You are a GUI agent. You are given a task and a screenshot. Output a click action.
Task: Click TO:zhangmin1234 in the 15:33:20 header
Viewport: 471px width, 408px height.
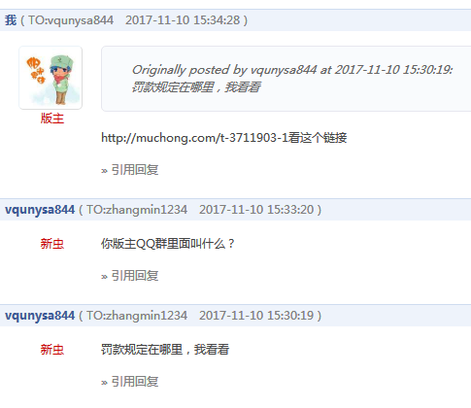[x=137, y=210]
